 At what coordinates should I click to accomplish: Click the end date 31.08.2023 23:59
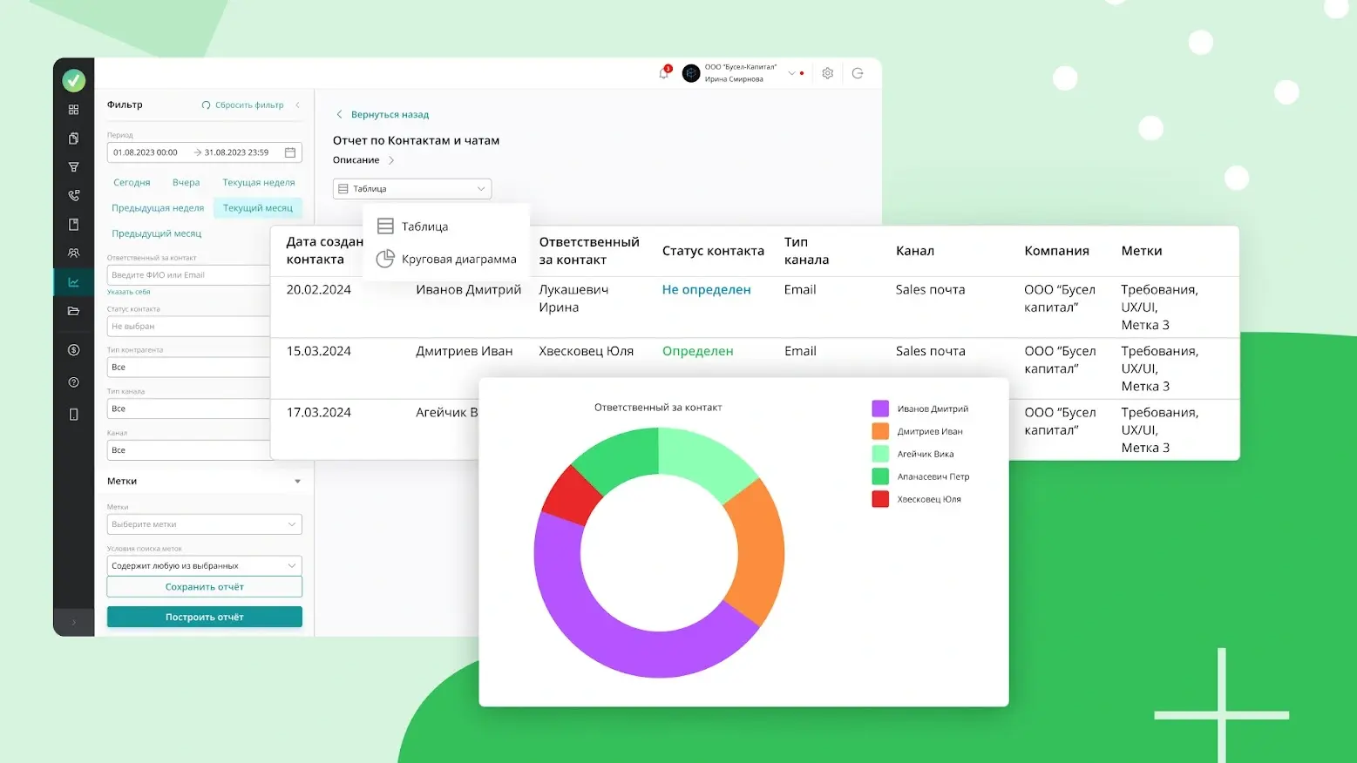[x=237, y=152]
